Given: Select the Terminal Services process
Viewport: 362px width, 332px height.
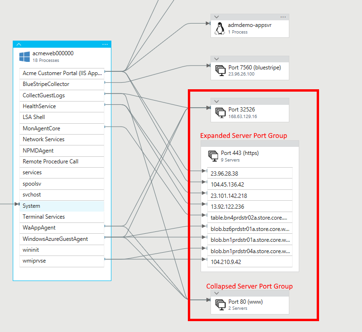Looking at the screenshot, I should click(x=62, y=217).
